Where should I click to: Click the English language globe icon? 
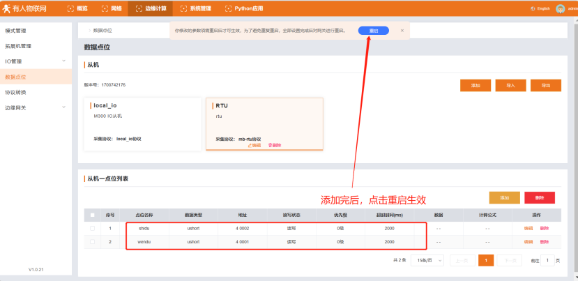coord(533,8)
